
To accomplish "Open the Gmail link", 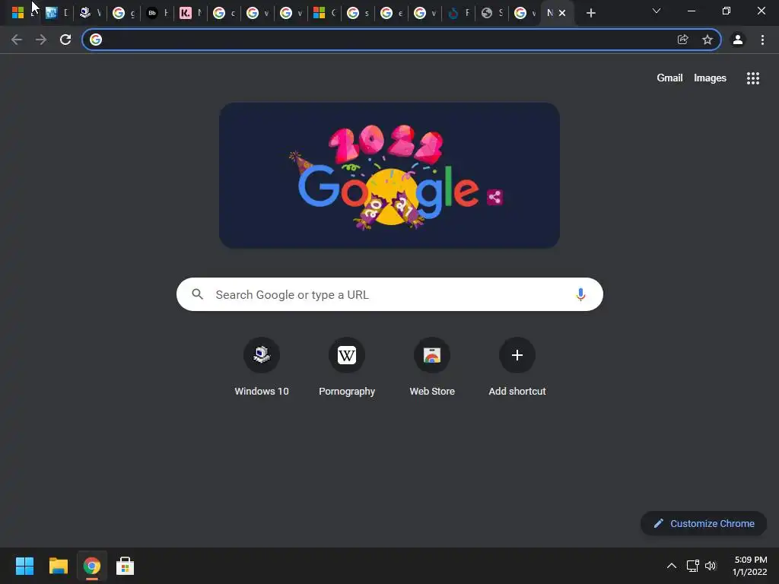I will click(669, 78).
